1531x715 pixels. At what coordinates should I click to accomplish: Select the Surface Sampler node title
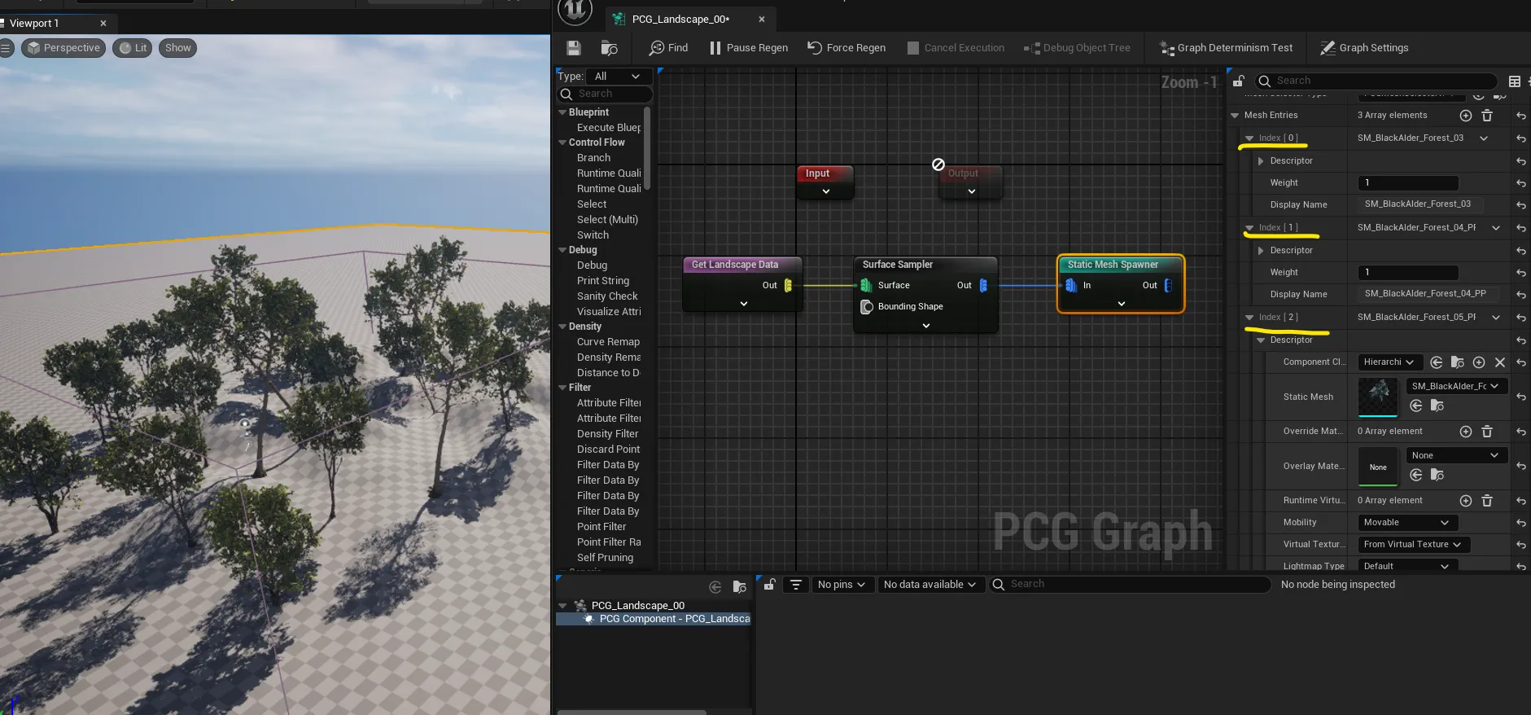tap(898, 265)
